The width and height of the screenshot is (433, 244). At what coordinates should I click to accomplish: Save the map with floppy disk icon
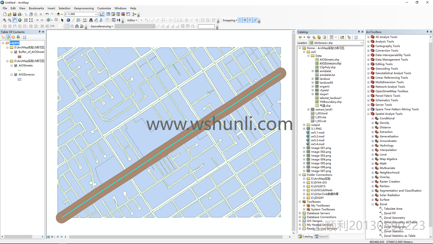click(15, 14)
